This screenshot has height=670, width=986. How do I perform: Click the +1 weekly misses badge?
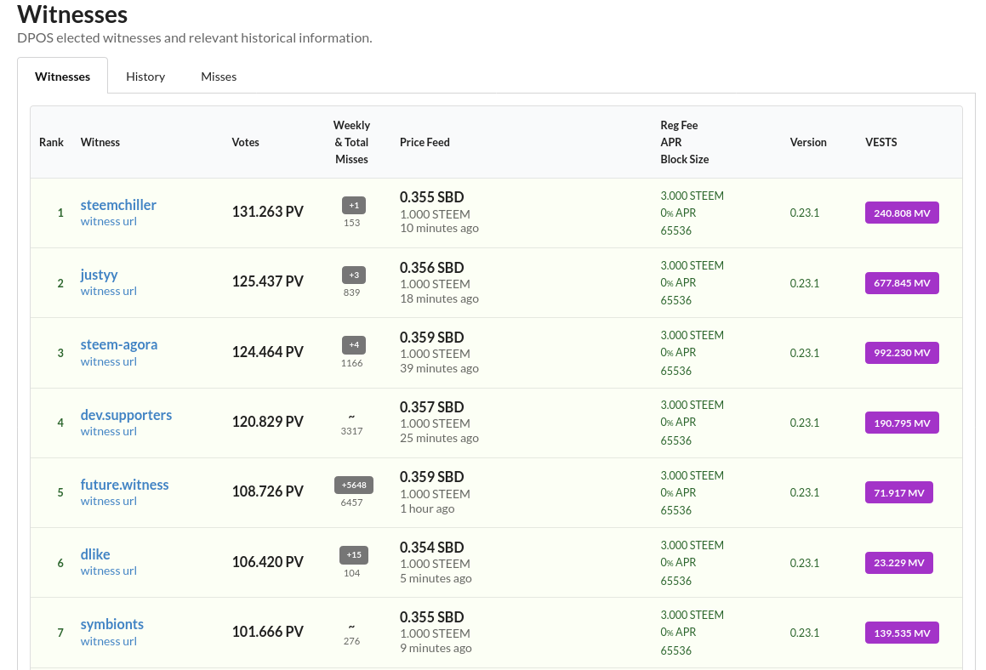[353, 206]
